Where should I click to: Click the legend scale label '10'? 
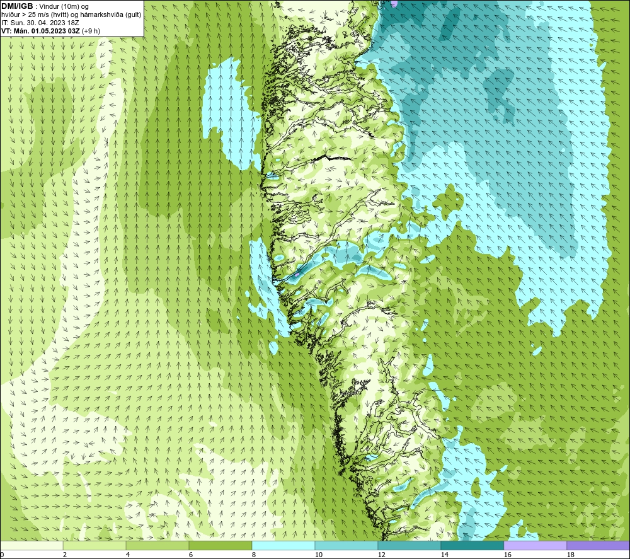click(x=318, y=555)
